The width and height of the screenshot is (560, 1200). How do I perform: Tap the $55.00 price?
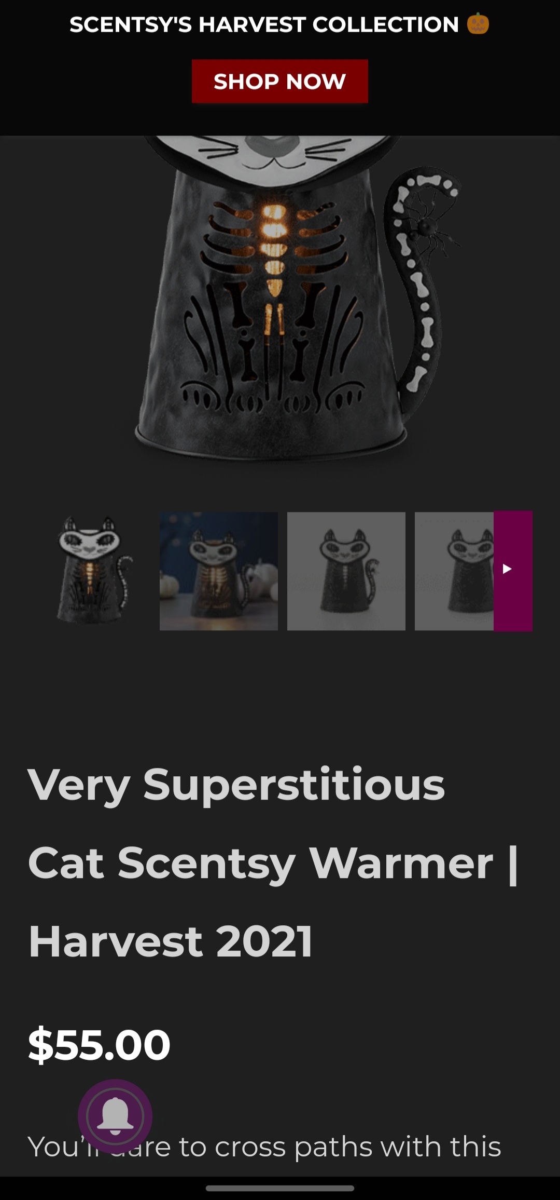point(99,1044)
